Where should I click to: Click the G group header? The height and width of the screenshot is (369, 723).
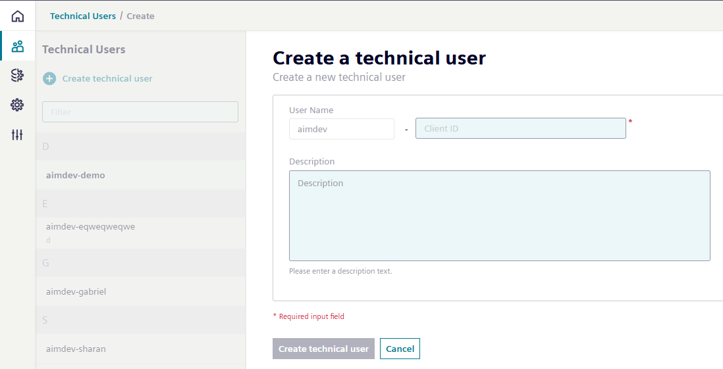pyautogui.click(x=141, y=263)
